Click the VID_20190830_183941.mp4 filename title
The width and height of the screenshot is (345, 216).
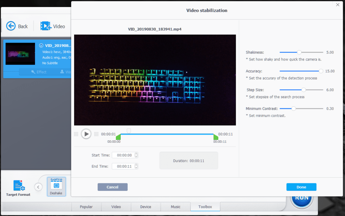coord(155,29)
